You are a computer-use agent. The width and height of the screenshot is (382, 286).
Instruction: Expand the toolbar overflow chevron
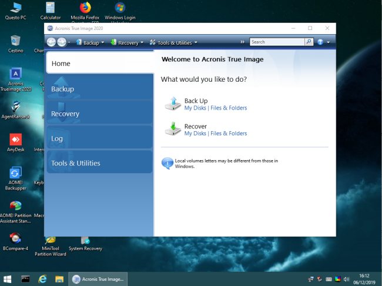242,42
